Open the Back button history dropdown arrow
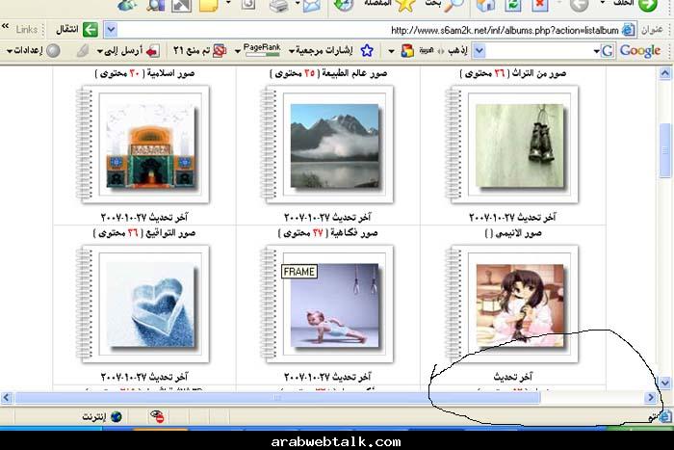 602,3
